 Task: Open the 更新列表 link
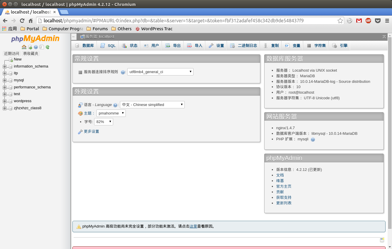coord(284,203)
